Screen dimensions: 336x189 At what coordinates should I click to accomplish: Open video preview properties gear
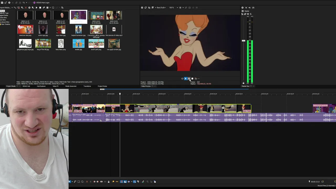tap(142, 8)
